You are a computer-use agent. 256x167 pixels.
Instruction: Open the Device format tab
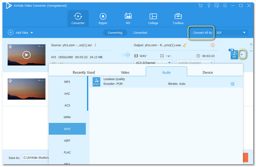tap(208, 73)
